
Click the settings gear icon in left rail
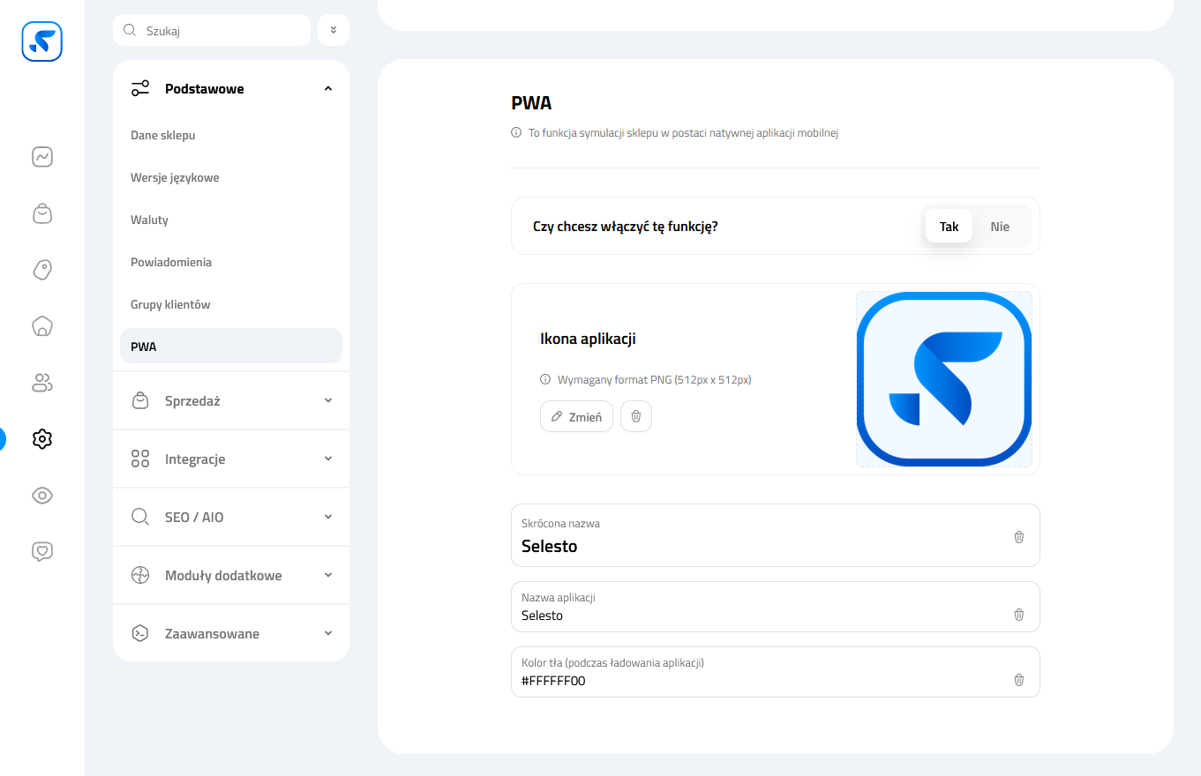pyautogui.click(x=42, y=439)
